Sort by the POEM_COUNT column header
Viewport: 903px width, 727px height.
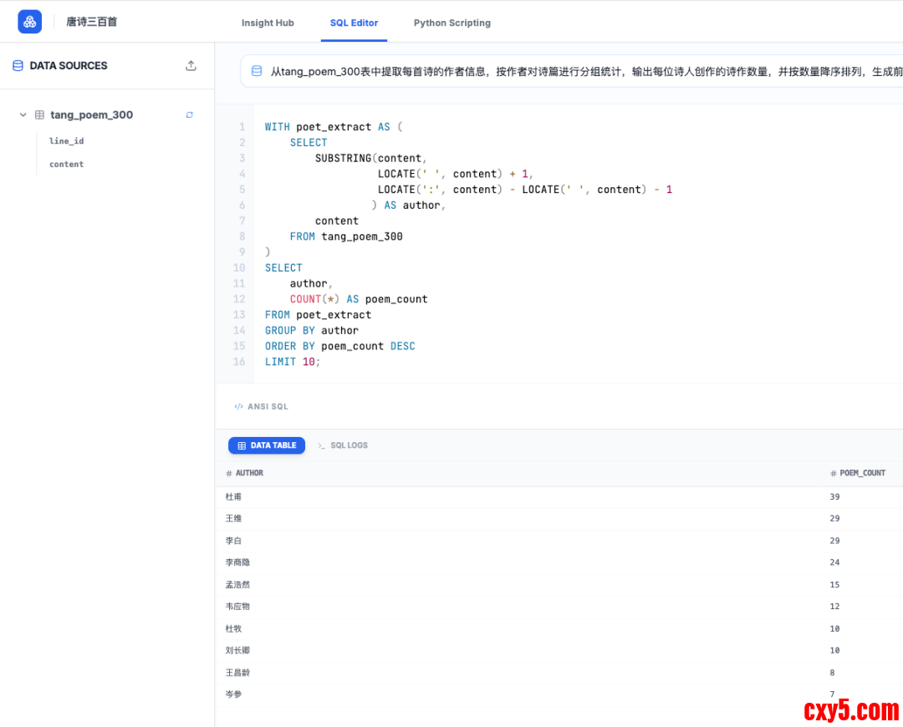pyautogui.click(x=862, y=473)
